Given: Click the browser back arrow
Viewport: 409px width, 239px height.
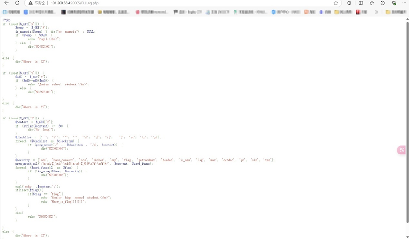Looking at the screenshot, I should tap(6, 3).
